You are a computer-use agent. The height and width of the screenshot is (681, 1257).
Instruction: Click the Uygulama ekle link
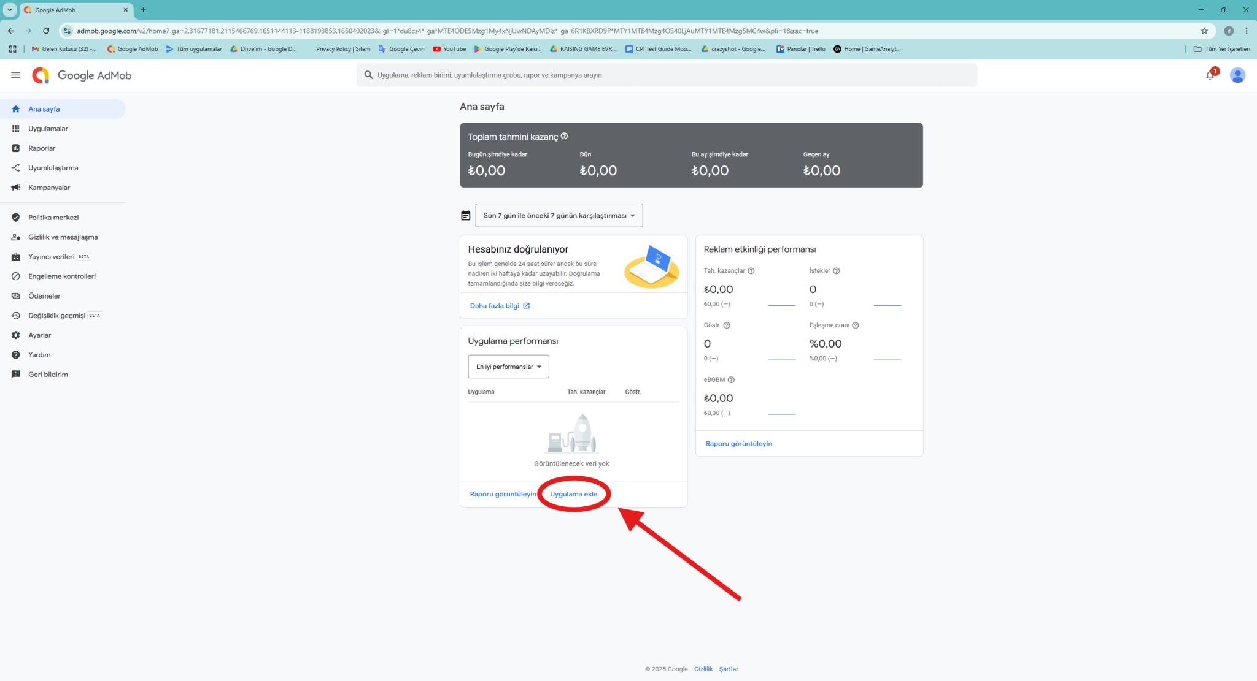click(x=573, y=494)
